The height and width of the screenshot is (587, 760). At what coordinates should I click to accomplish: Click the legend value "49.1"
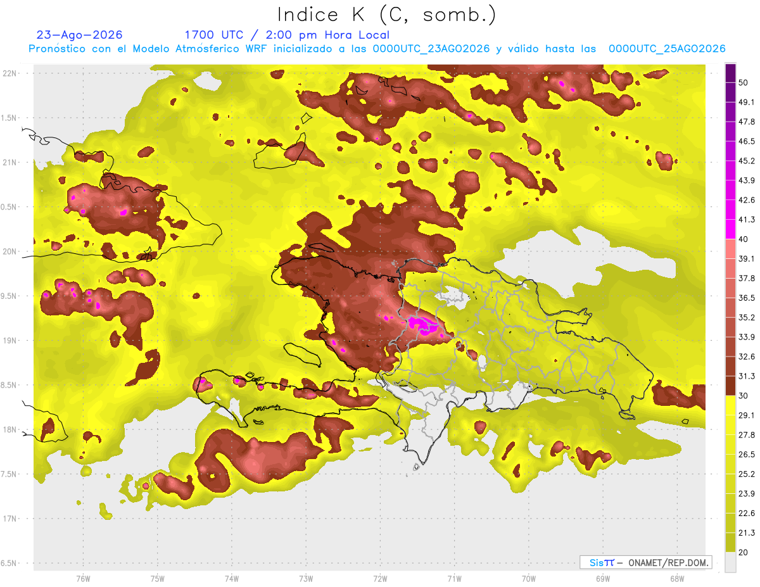747,102
